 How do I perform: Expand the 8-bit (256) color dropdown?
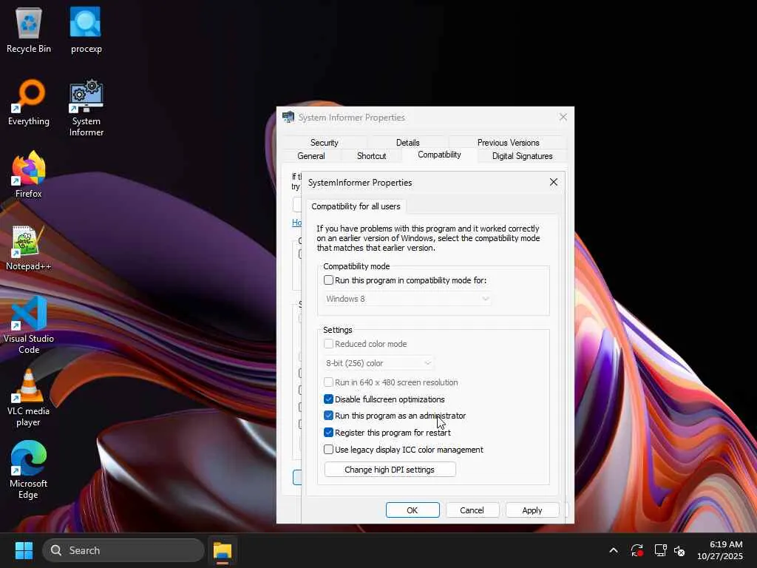tap(378, 363)
